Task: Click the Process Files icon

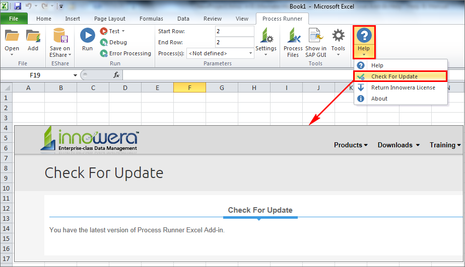Action: click(293, 36)
